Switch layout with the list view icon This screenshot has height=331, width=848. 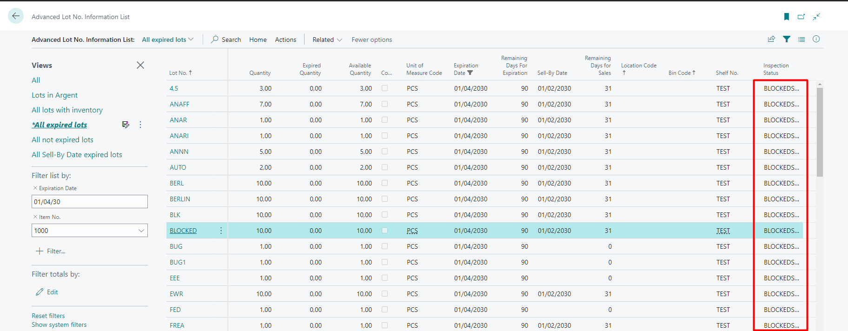(x=802, y=39)
